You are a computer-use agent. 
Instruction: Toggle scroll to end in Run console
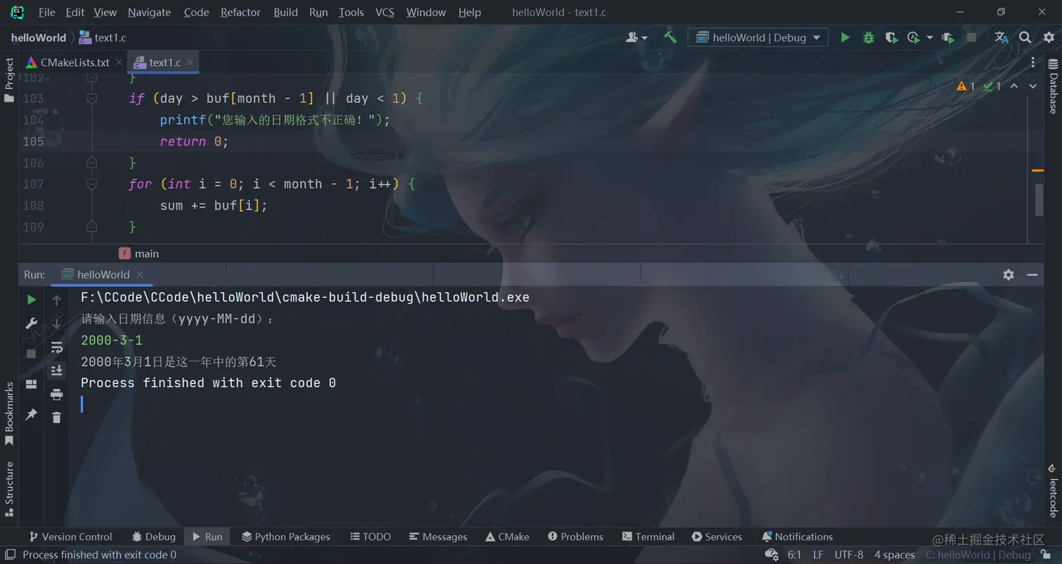point(57,370)
